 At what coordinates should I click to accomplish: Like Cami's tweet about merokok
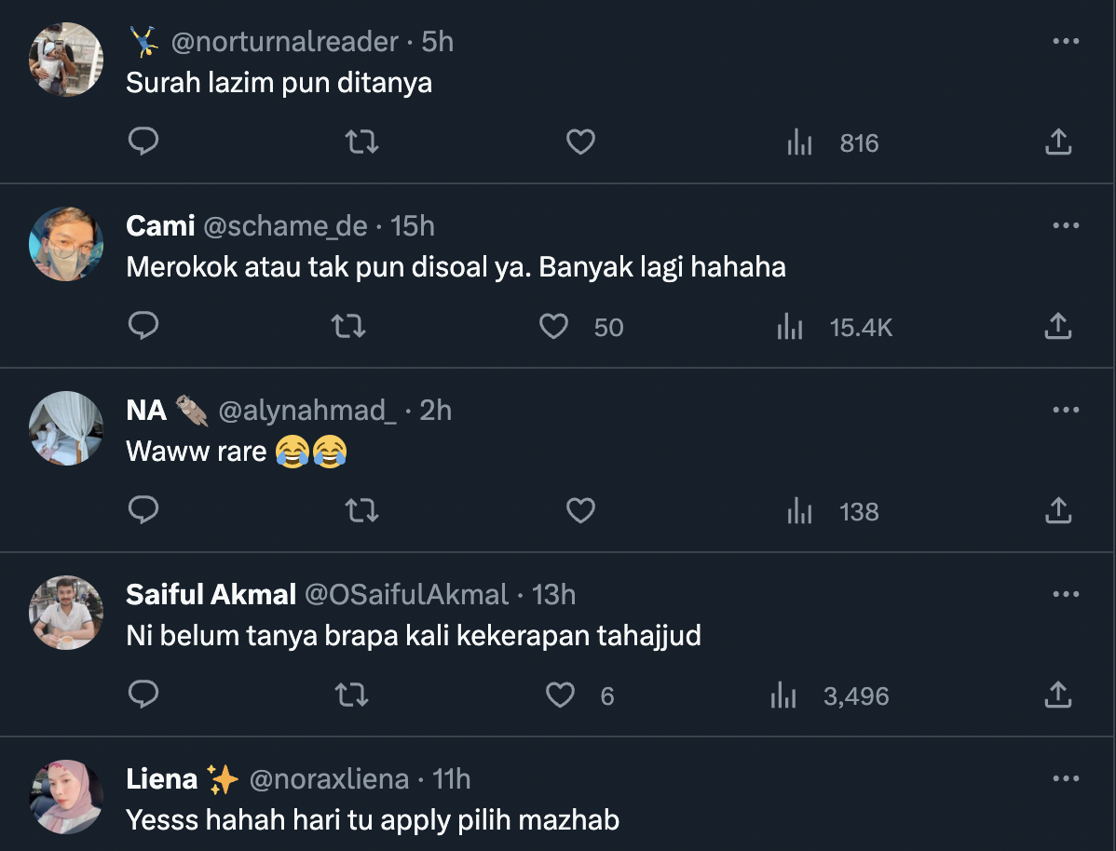pyautogui.click(x=554, y=327)
